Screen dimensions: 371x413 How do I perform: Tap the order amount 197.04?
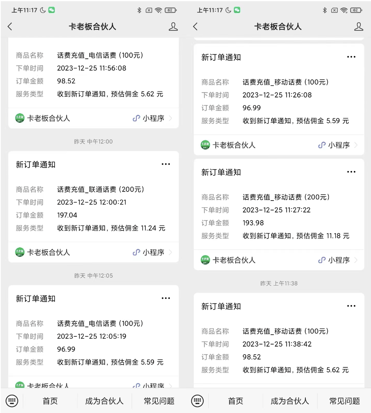[x=67, y=215]
